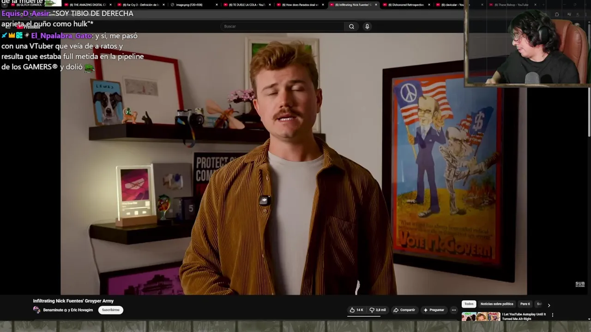The image size is (591, 332).
Task: Select the Para ti filter chip
Action: coord(525,304)
